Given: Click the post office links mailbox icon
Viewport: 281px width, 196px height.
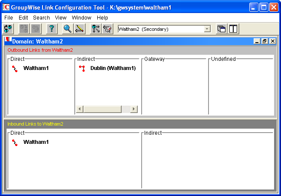Looking at the screenshot, I should [107, 29].
